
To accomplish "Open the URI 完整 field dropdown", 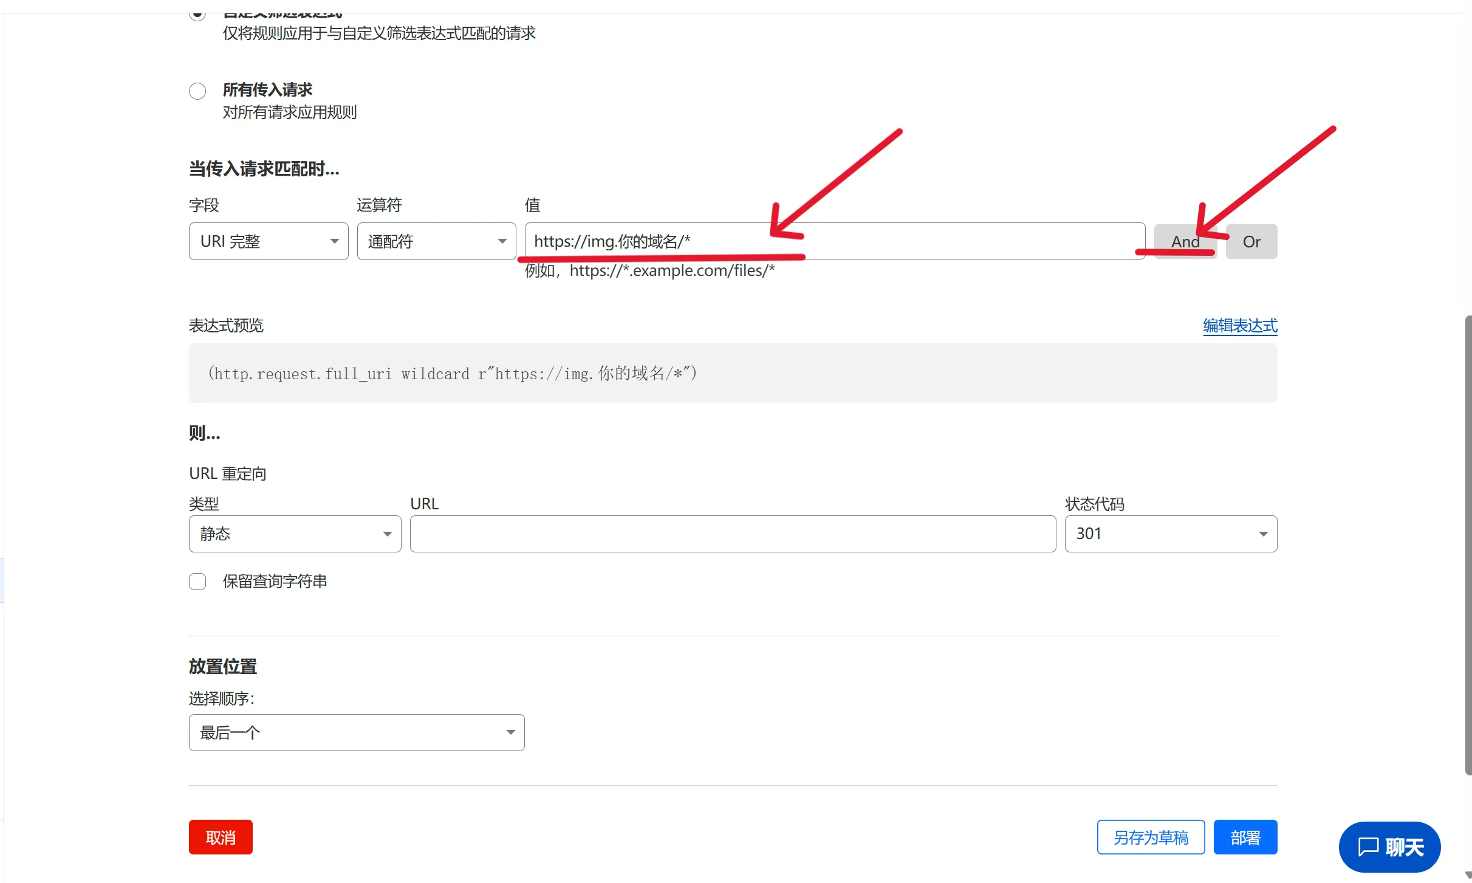I will pos(269,241).
